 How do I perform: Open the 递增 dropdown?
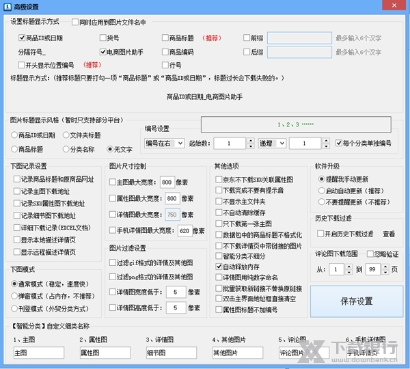[x=272, y=143]
